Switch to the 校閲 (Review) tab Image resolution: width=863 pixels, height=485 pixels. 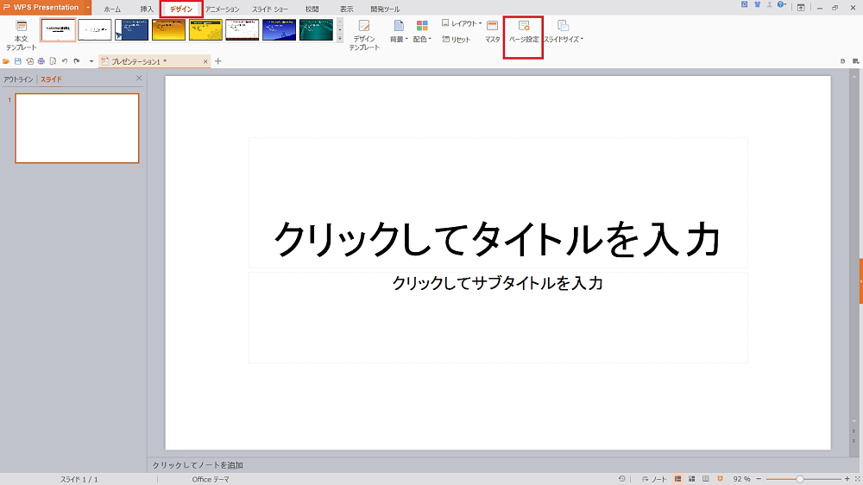(x=312, y=9)
